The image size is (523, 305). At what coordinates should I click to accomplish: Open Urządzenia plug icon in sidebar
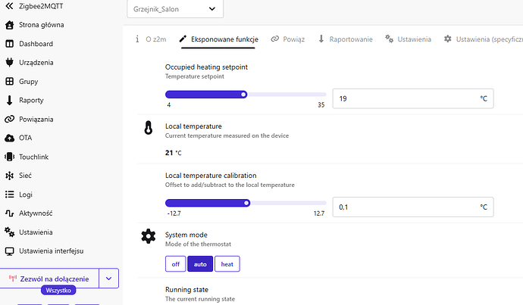tap(10, 63)
